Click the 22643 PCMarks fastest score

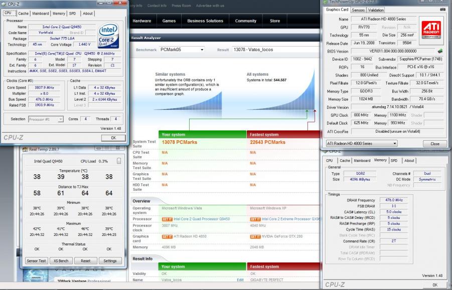pos(267,142)
